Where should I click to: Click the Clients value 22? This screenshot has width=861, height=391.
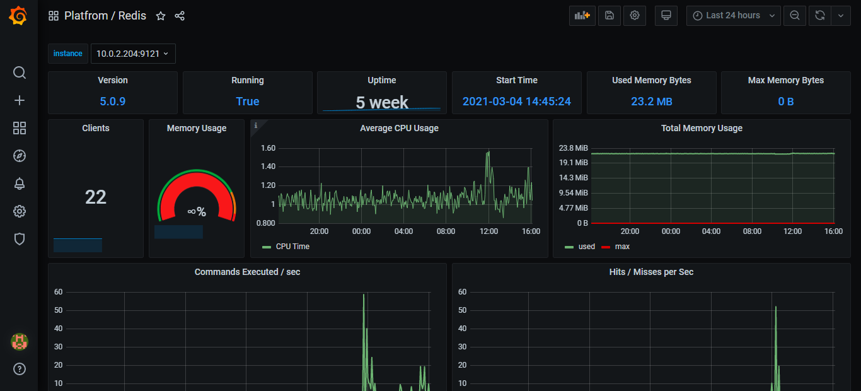pos(96,197)
